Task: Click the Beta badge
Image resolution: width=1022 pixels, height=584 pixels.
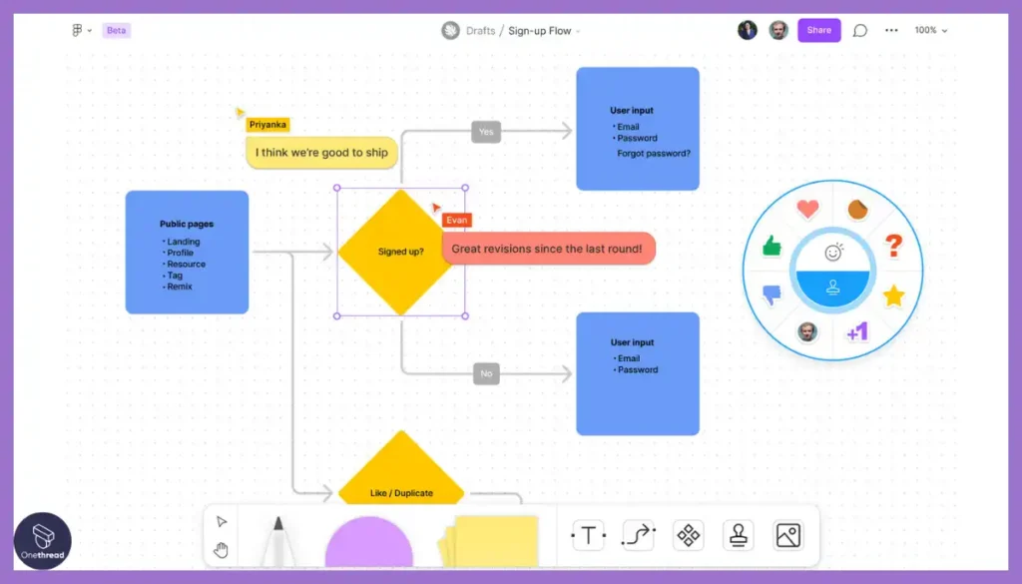Action: point(116,30)
